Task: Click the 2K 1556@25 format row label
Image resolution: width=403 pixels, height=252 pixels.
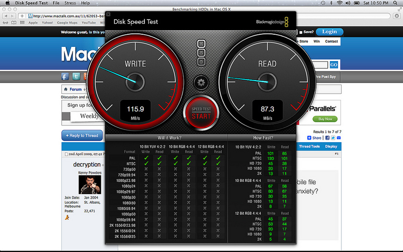Action: pyautogui.click(x=125, y=236)
